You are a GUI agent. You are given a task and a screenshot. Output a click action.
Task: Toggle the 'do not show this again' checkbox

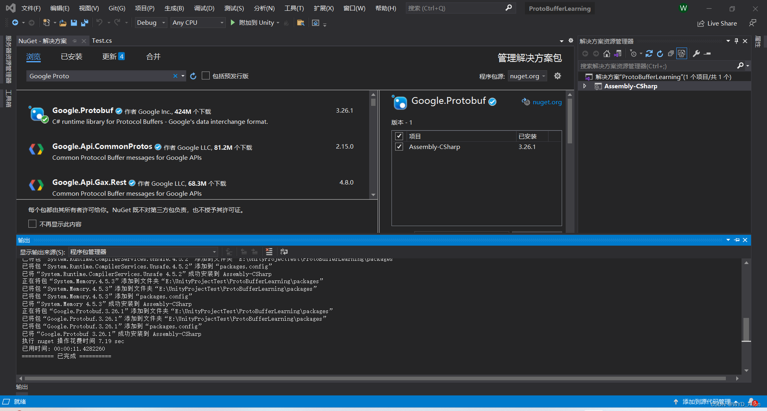click(x=32, y=224)
